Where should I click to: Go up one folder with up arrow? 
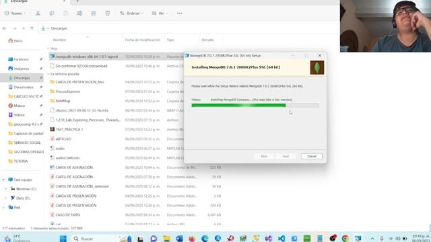pos(32,28)
